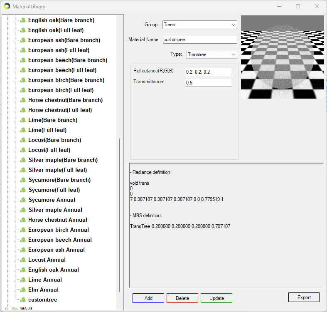Click the icon beside Sycamore(Full leaf)

point(23,190)
